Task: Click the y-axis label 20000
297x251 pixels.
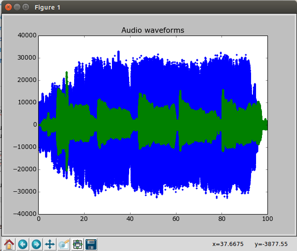Action: (x=27, y=80)
